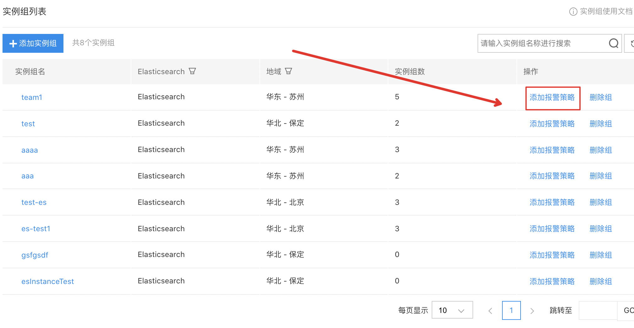
Task: Click the 华东 - 苏州 cell in team1 row
Action: click(285, 97)
